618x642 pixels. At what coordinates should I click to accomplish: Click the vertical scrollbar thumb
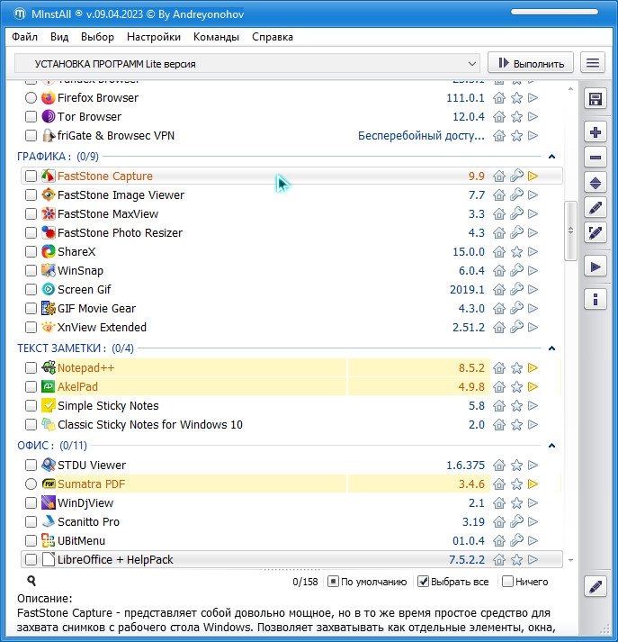[x=570, y=231]
